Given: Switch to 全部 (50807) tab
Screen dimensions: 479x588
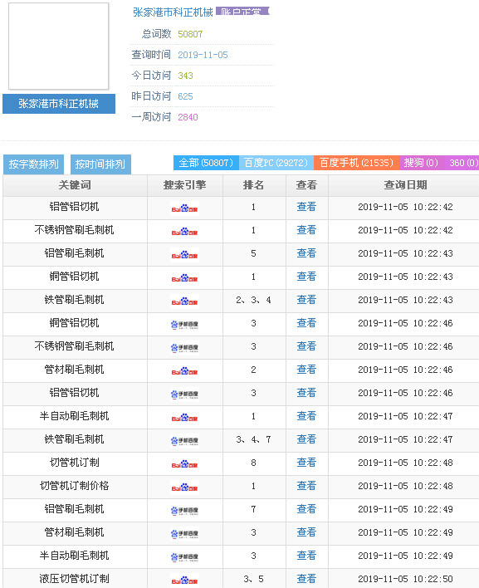Looking at the screenshot, I should [x=206, y=163].
